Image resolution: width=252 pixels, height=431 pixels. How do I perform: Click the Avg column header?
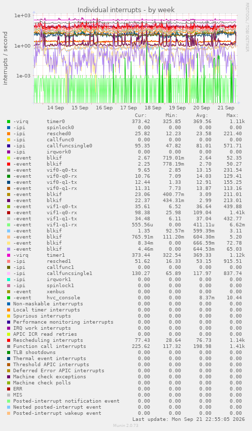[x=202, y=115]
